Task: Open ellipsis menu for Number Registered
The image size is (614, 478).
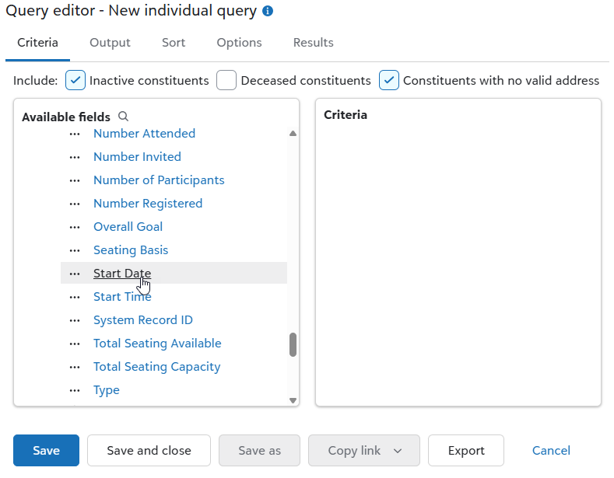Action: click(x=75, y=204)
